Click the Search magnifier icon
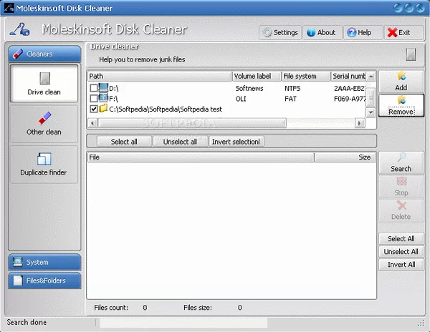The width and height of the screenshot is (430, 332). 401,157
